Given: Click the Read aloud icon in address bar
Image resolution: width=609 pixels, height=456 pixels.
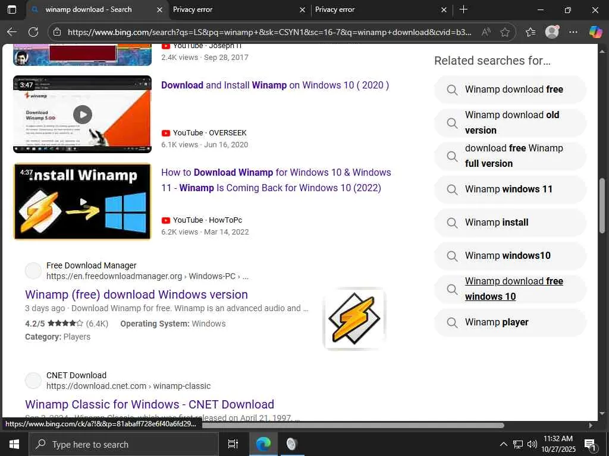Looking at the screenshot, I should 486,32.
